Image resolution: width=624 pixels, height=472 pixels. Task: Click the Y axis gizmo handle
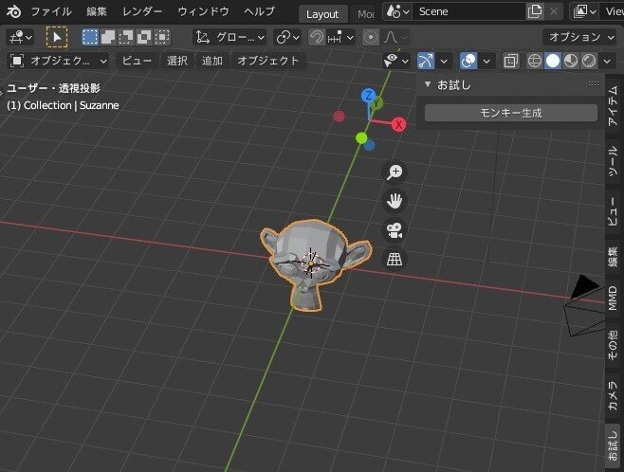376,104
